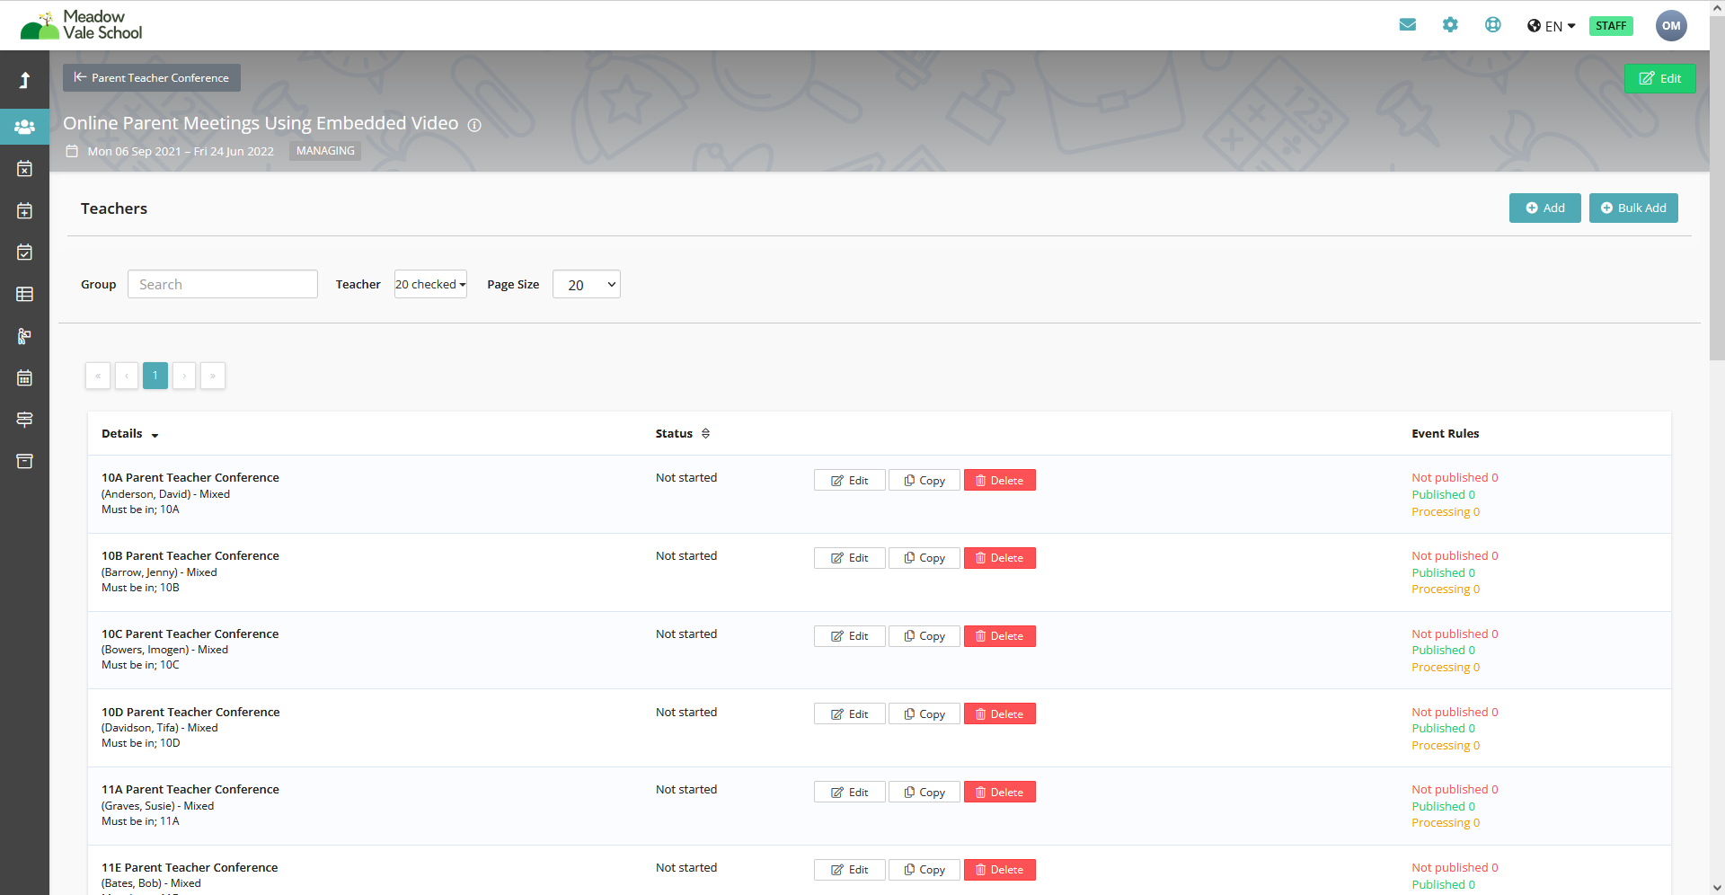Click the signpost sidebar icon

[24, 420]
